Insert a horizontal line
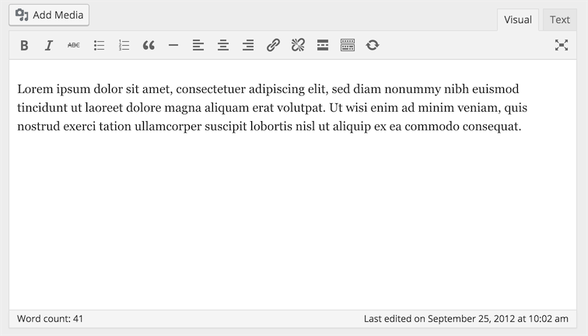This screenshot has width=588, height=336. [173, 46]
